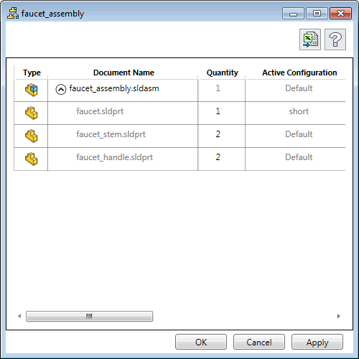Click the assembly type icon for faucet_assembly.sldasm
The height and width of the screenshot is (359, 359).
click(32, 90)
